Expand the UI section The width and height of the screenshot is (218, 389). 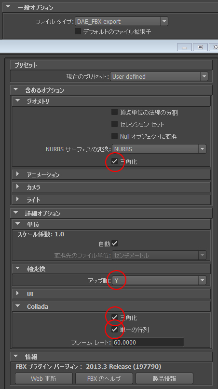[x=17, y=293]
